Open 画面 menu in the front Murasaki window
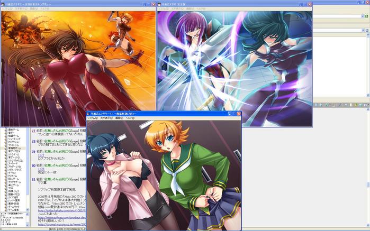 (119, 118)
